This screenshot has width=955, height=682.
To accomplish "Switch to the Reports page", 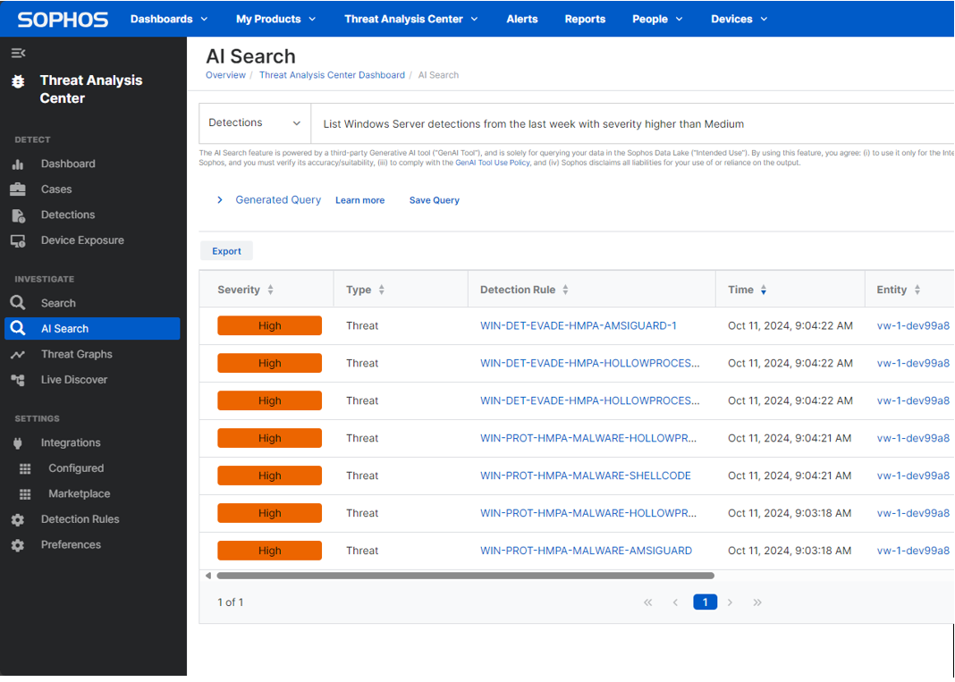I will coord(585,18).
